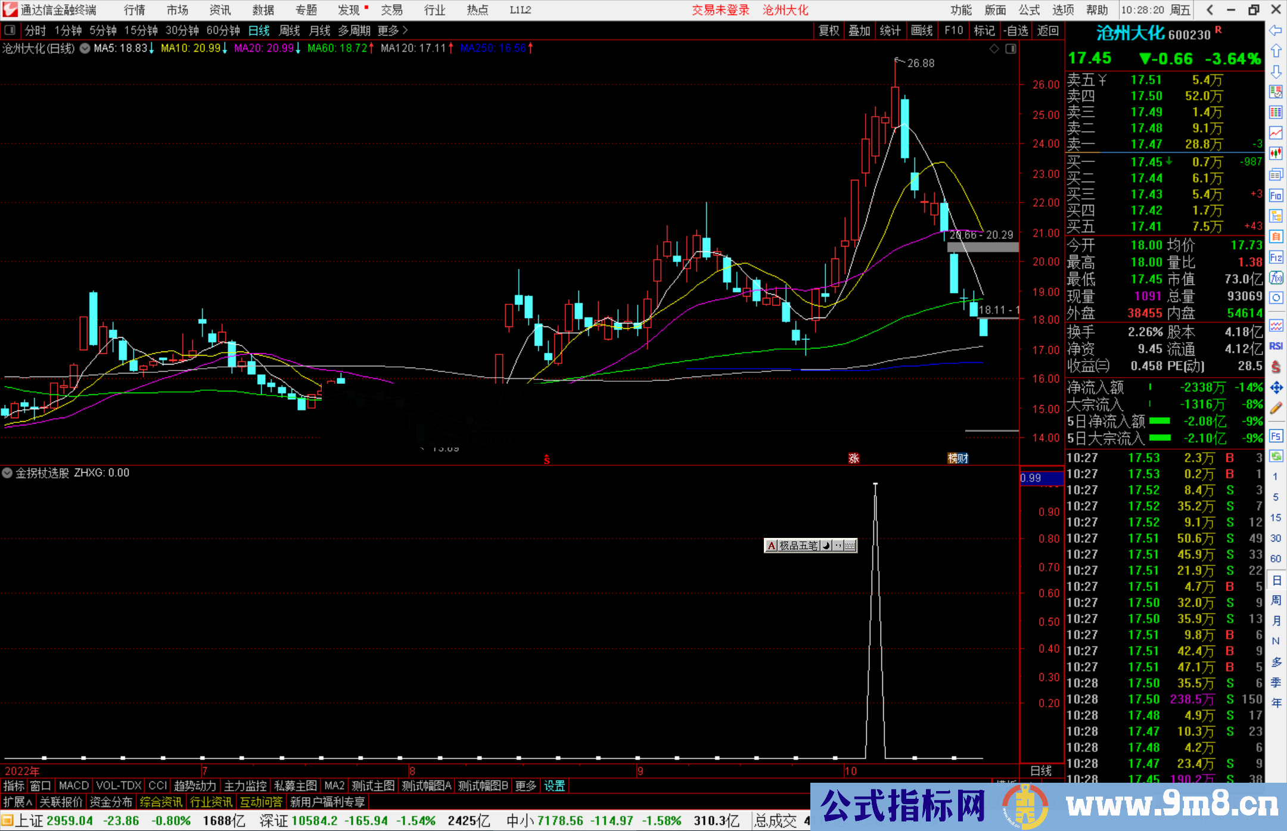The image size is (1287, 831).
Task: Open the 行情 menu
Action: coord(135,10)
